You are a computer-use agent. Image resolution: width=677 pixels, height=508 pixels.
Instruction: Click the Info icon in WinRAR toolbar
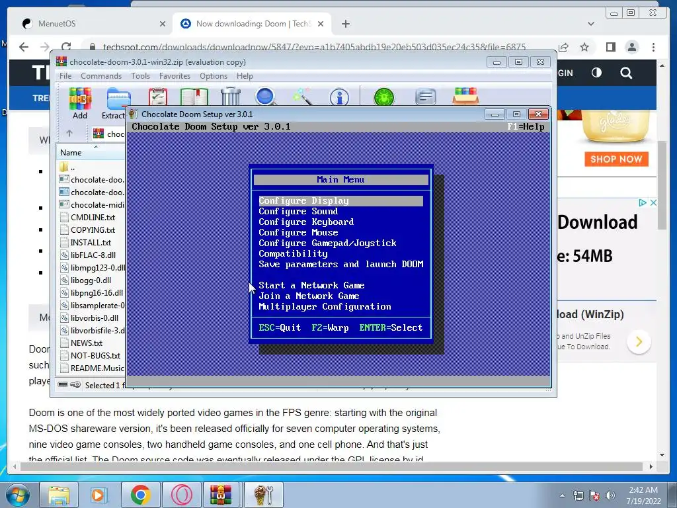point(339,98)
